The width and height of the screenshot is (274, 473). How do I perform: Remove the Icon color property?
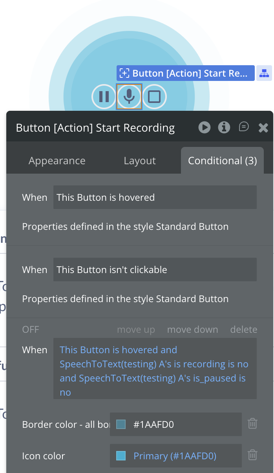click(252, 455)
